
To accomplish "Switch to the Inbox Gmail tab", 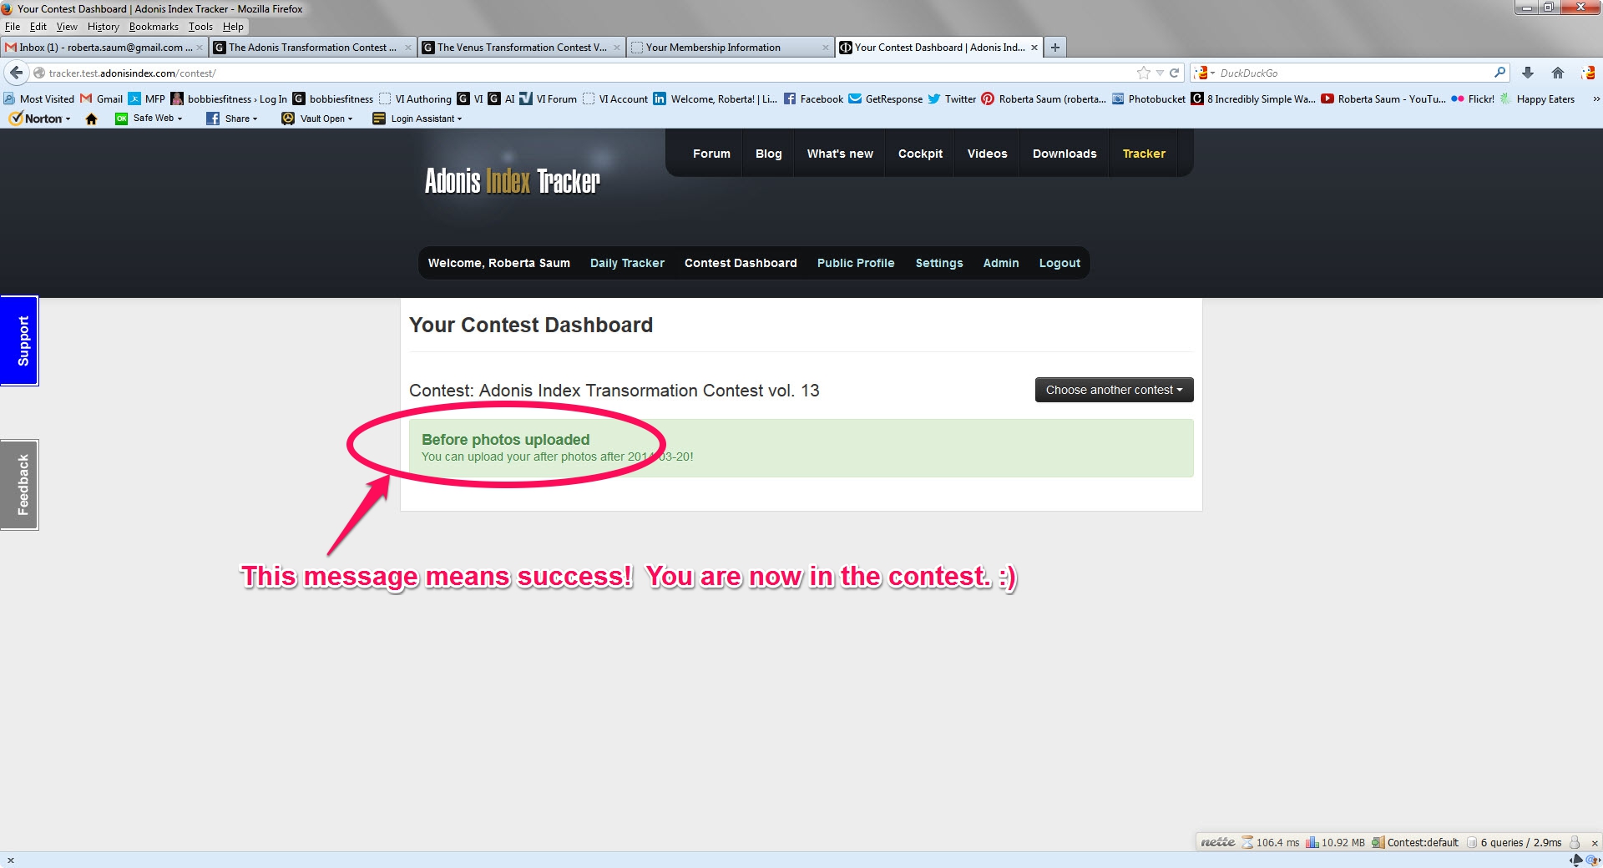I will coord(104,48).
